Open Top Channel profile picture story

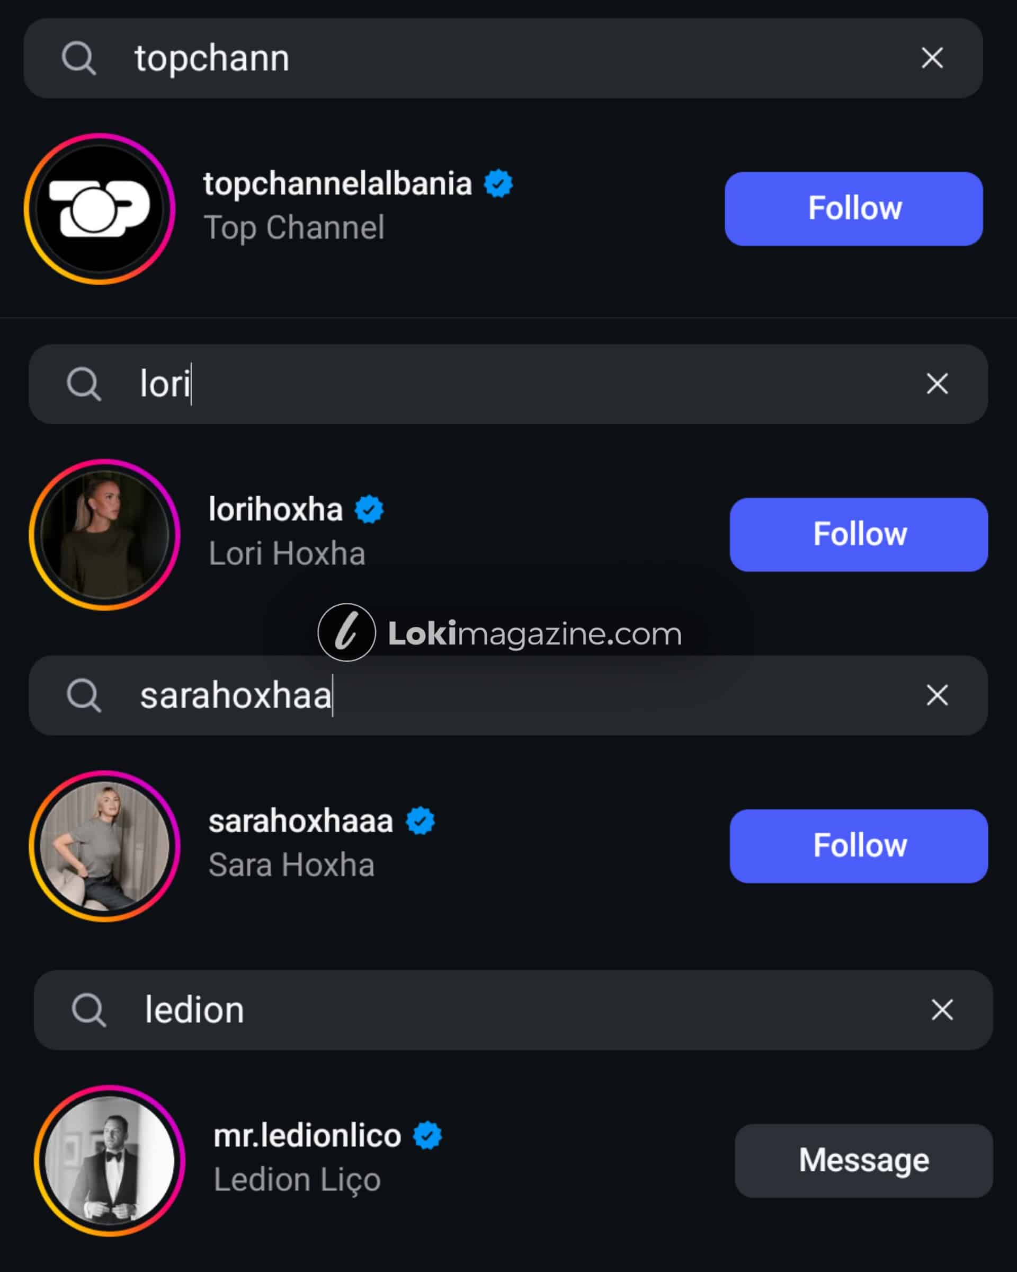point(100,208)
